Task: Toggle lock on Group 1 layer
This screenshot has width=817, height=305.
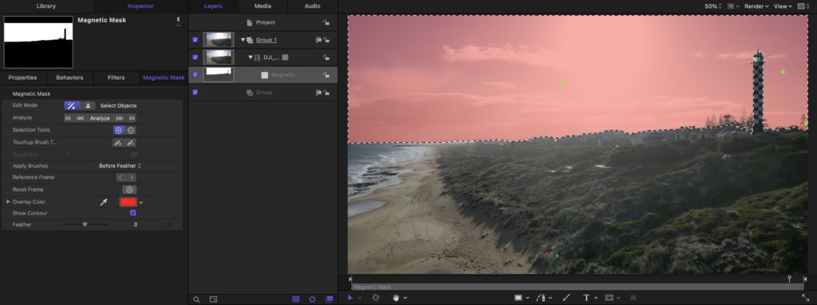Action: coord(326,40)
